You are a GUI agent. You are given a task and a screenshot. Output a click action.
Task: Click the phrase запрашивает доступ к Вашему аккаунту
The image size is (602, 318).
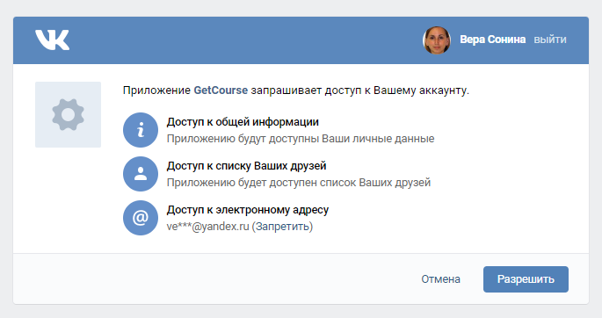click(x=360, y=90)
